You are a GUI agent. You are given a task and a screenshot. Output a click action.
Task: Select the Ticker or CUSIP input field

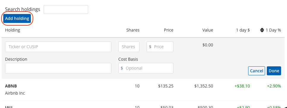click(x=58, y=47)
